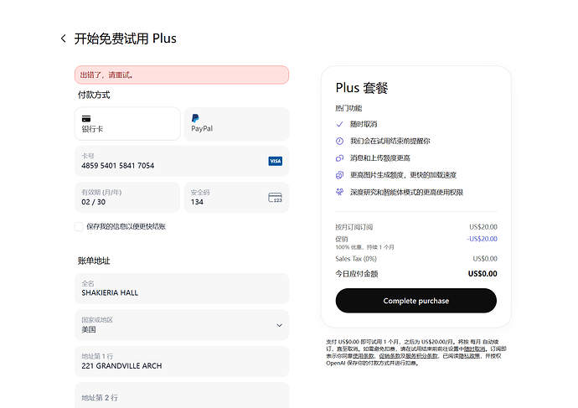The image size is (578, 408).
Task: Click the card number field 4859 5401 5841 7054
Action: (x=182, y=161)
